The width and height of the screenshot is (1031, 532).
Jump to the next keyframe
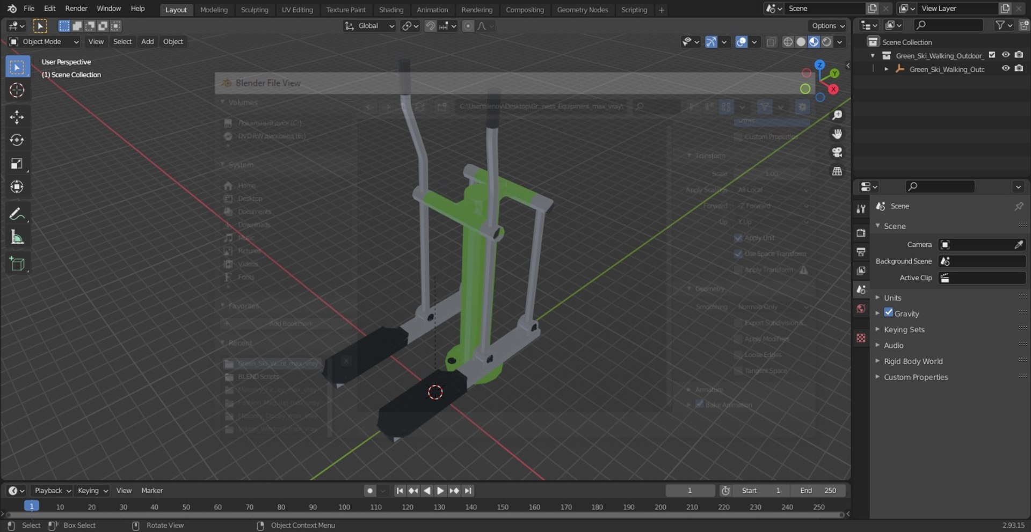point(454,491)
